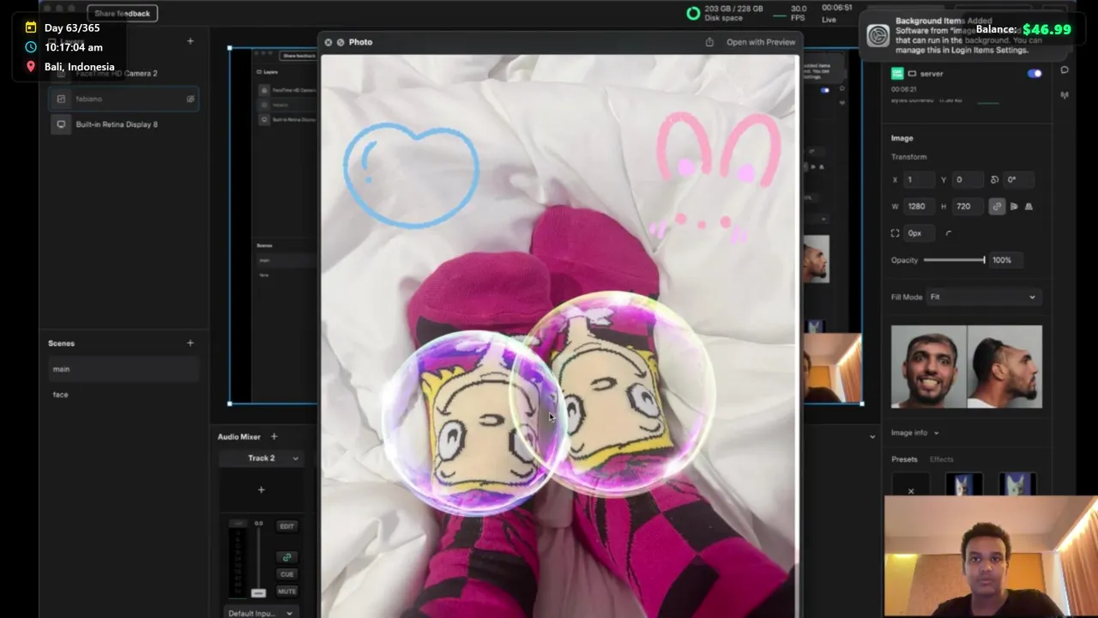Select the fabiano layer
The image size is (1098, 618).
coord(124,99)
